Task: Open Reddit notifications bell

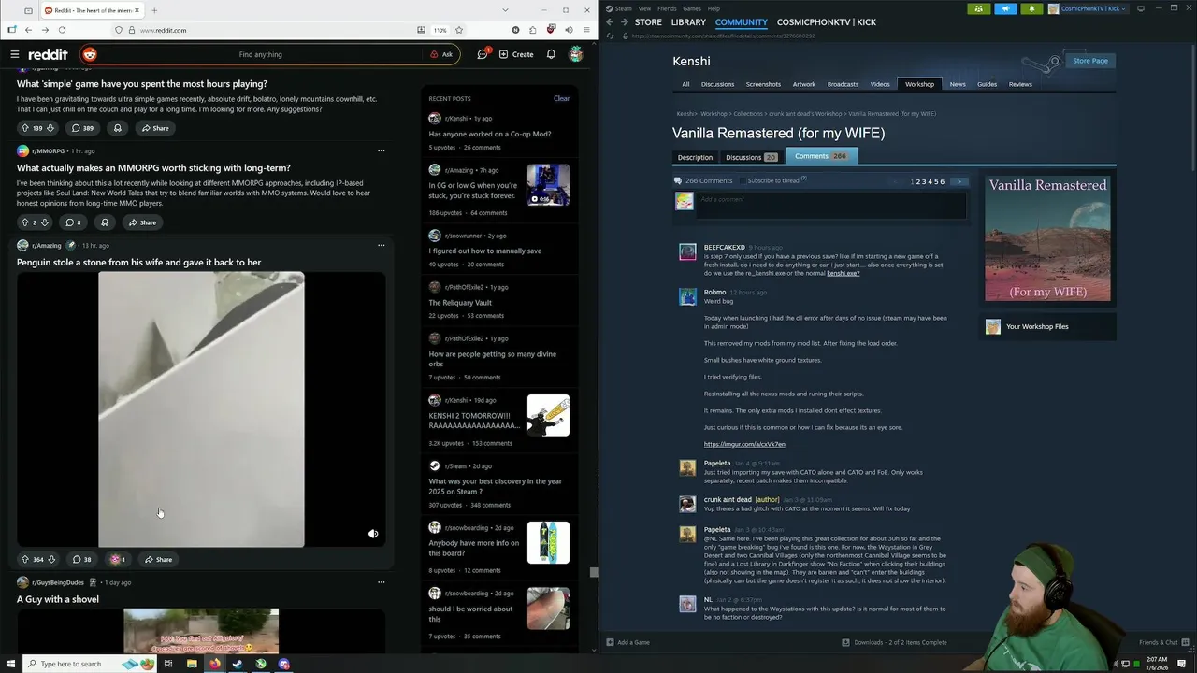Action: click(551, 54)
